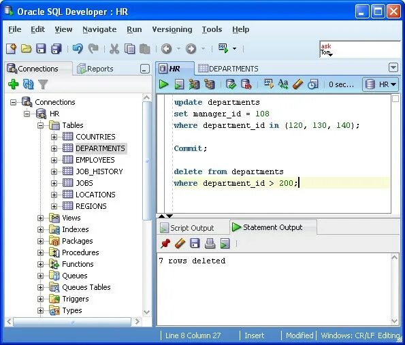The width and height of the screenshot is (405, 345).
Task: Click the Run Script icon
Action: click(x=179, y=84)
